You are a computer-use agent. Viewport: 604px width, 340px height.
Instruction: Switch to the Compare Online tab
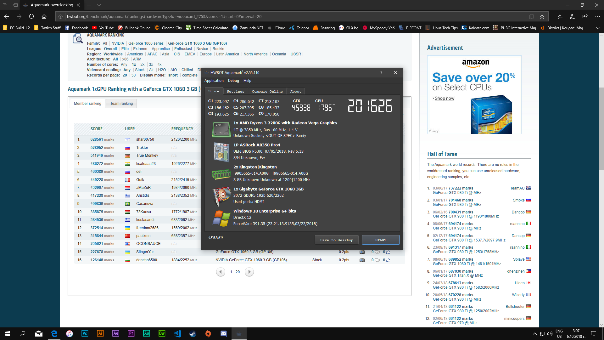pyautogui.click(x=267, y=91)
